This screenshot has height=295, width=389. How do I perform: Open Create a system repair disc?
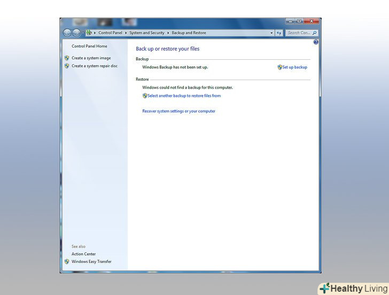click(x=95, y=66)
